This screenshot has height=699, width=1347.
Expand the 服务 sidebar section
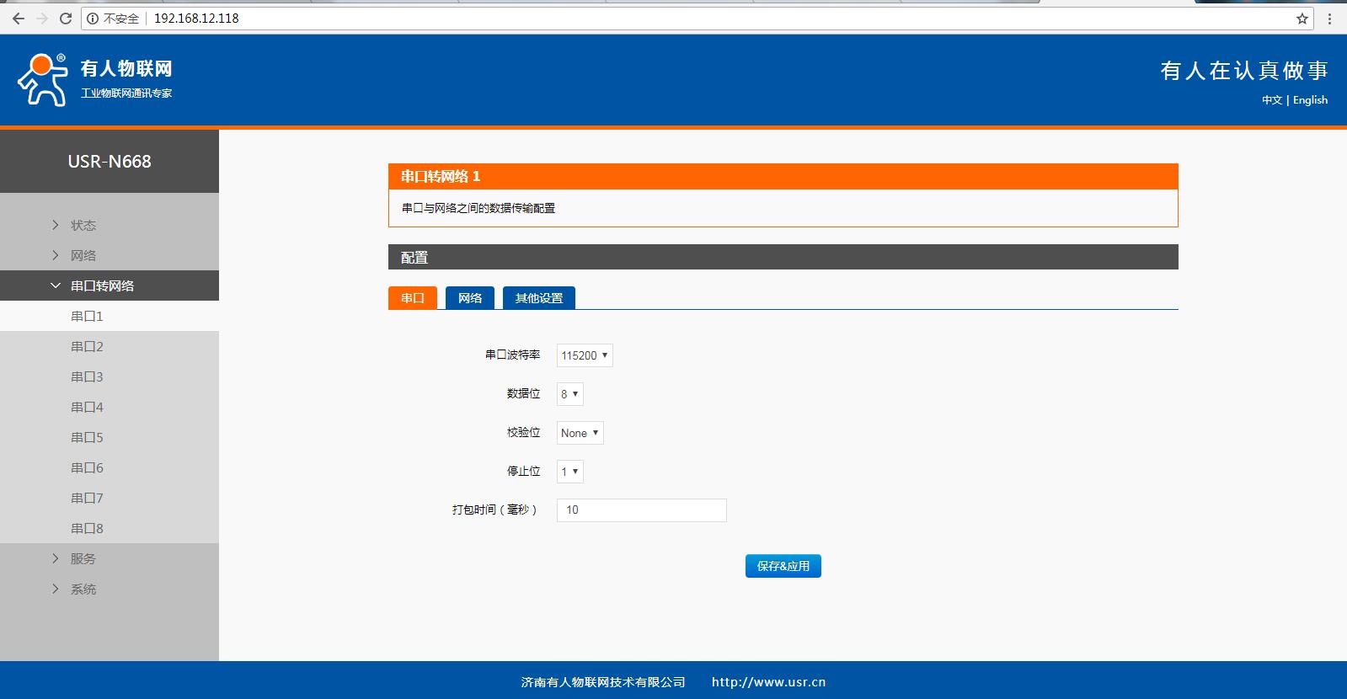click(x=83, y=558)
